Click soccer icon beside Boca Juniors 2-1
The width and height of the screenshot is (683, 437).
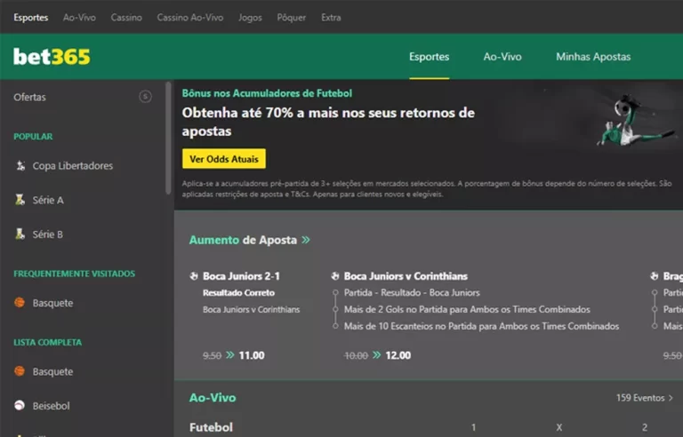coord(194,276)
